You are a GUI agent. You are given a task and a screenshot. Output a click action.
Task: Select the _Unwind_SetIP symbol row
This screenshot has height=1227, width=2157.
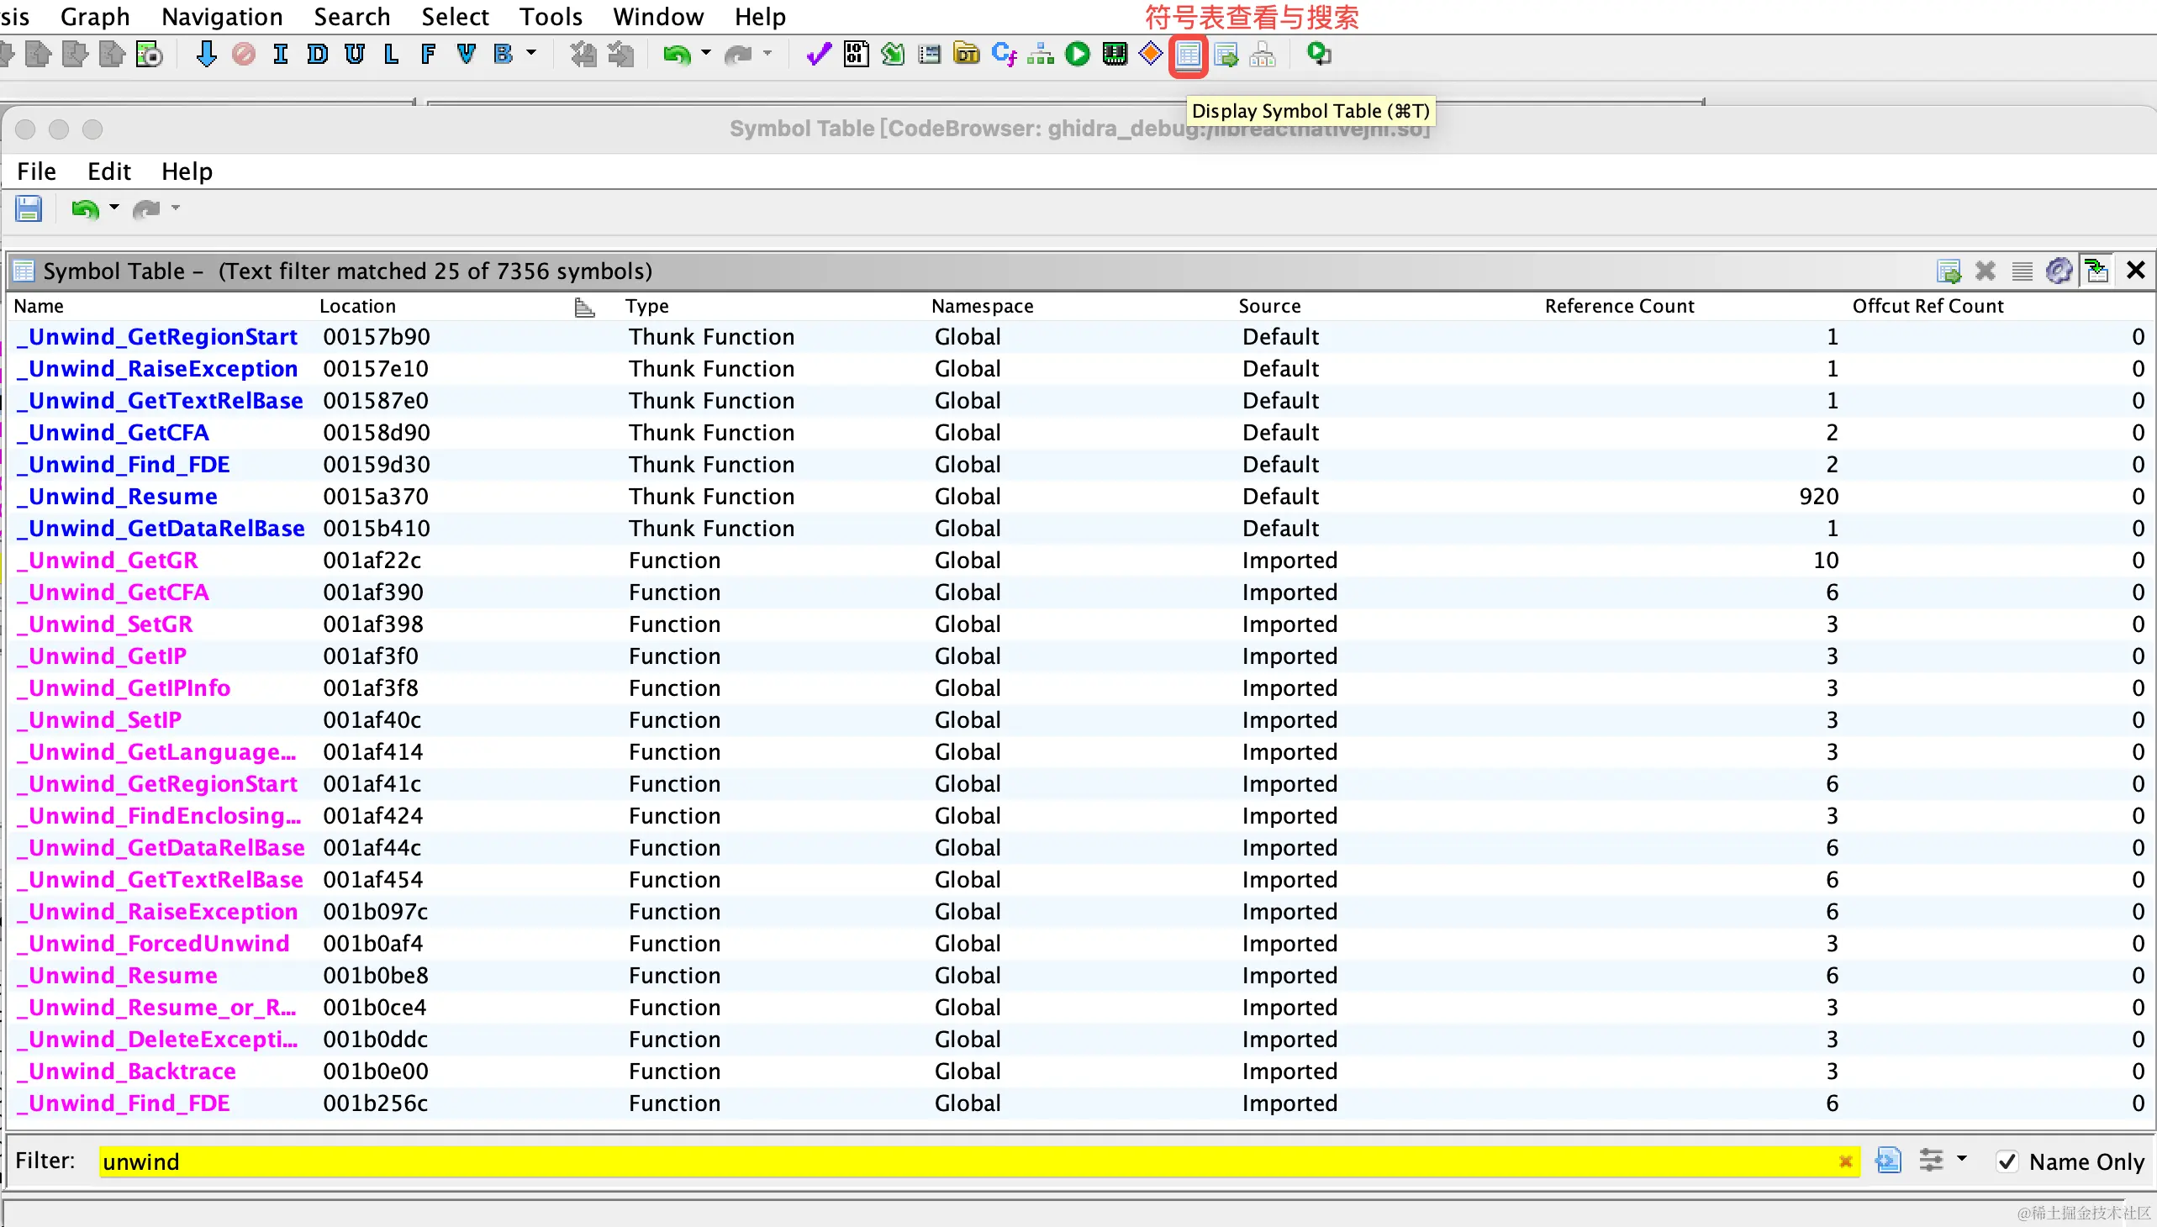click(1081, 720)
